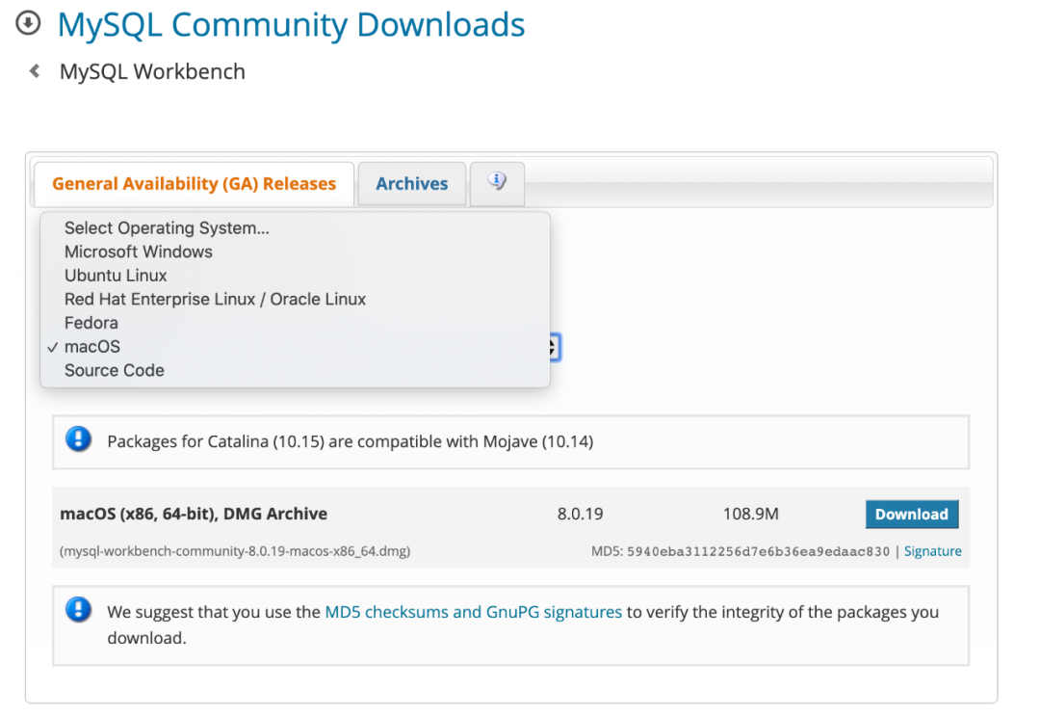This screenshot has height=716, width=1040.
Task: Click the download circle icon beside page title
Action: click(x=29, y=23)
